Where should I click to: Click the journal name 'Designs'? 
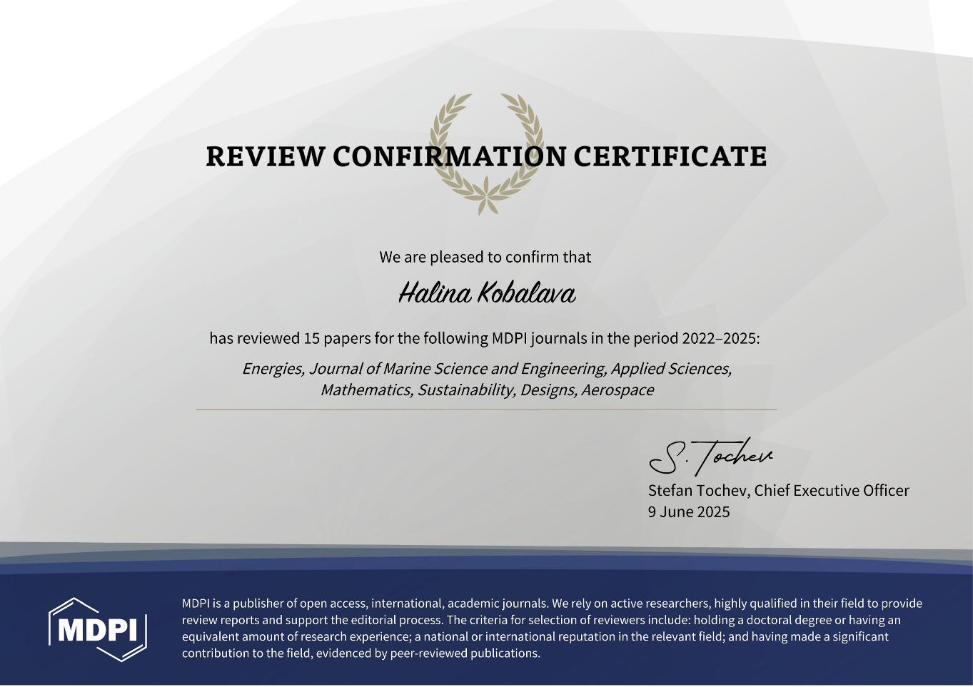pos(548,390)
